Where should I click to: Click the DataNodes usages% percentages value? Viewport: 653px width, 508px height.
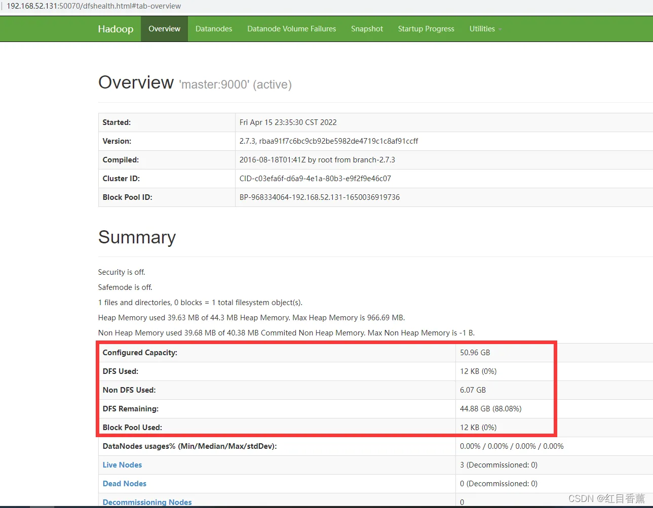pos(512,446)
